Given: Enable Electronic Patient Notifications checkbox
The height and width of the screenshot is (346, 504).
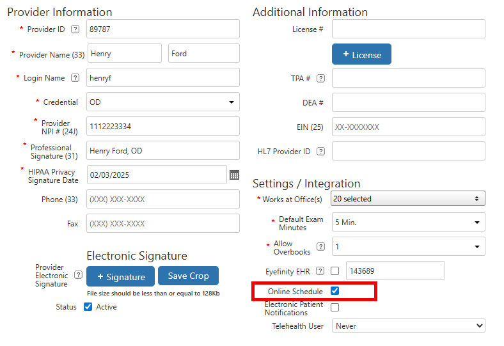Looking at the screenshot, I should pos(335,308).
